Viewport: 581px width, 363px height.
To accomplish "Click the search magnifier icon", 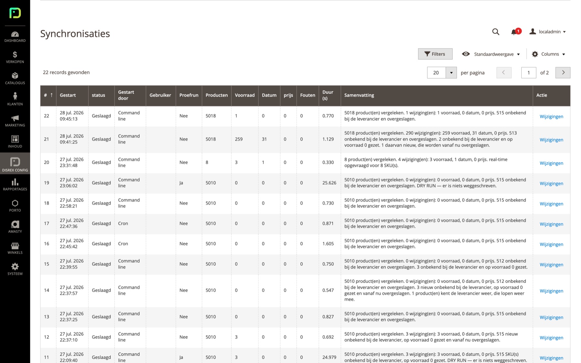I will (x=496, y=32).
